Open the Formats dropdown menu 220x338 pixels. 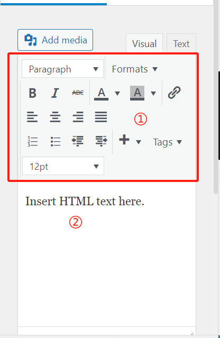click(x=135, y=69)
